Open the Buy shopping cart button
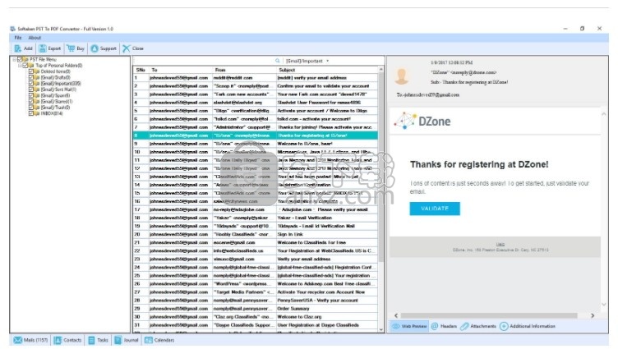The height and width of the screenshot is (349, 618). [x=76, y=48]
